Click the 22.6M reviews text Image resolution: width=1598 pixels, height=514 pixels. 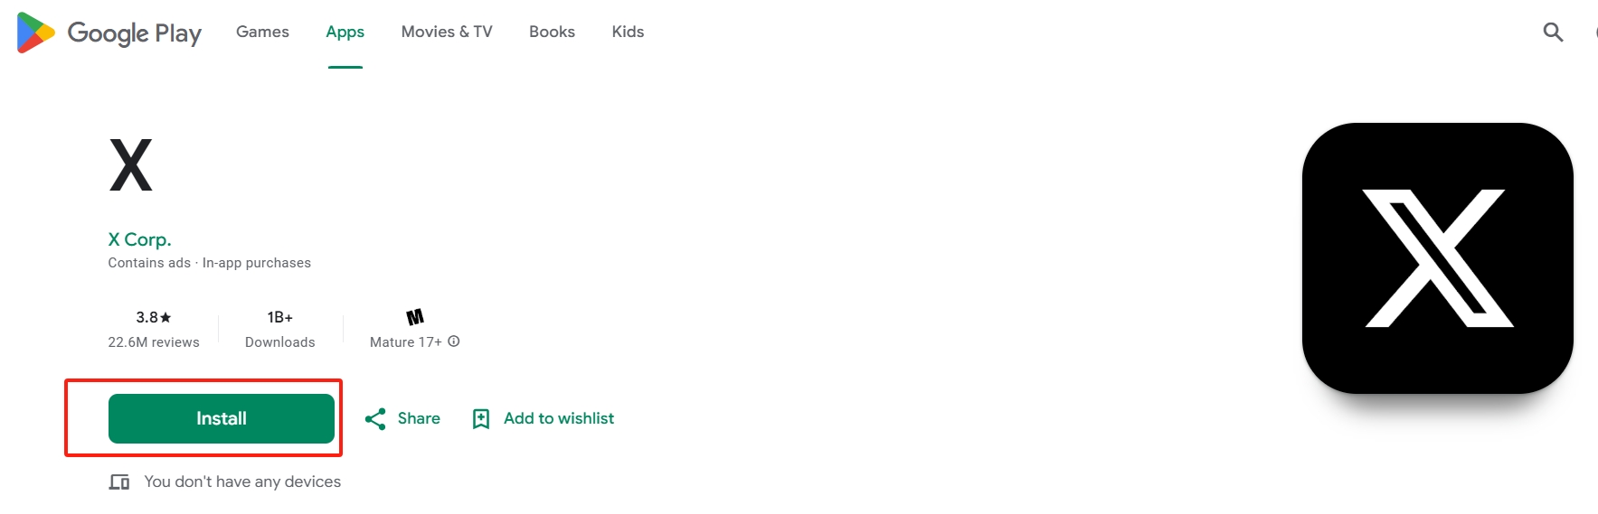pyautogui.click(x=154, y=342)
